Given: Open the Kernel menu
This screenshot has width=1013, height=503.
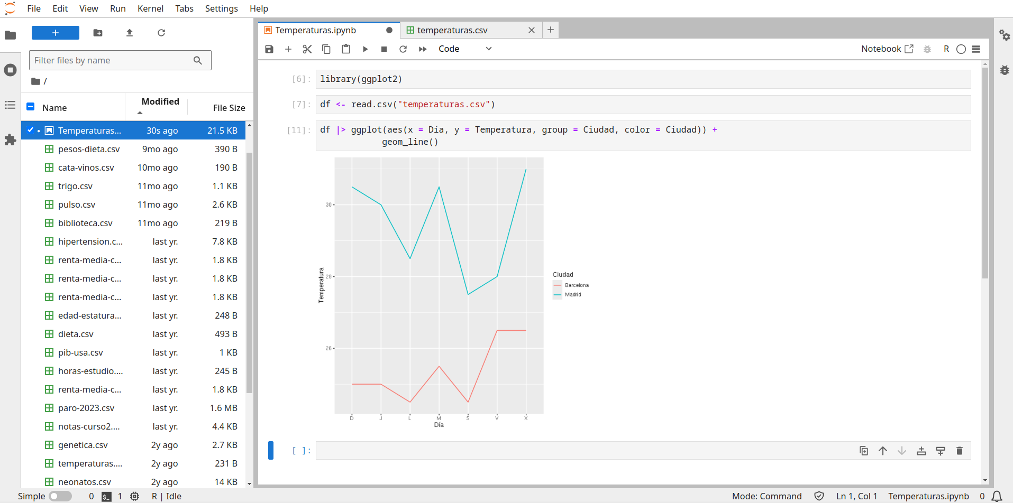Looking at the screenshot, I should coord(150,8).
